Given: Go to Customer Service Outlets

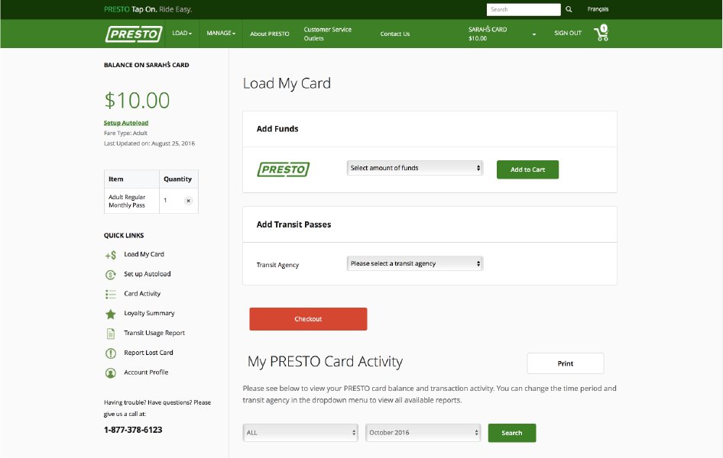Looking at the screenshot, I should click(x=327, y=34).
